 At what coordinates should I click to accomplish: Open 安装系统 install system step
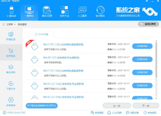point(11,101)
